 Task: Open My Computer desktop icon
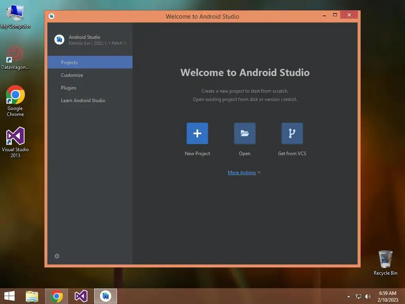[x=15, y=16]
